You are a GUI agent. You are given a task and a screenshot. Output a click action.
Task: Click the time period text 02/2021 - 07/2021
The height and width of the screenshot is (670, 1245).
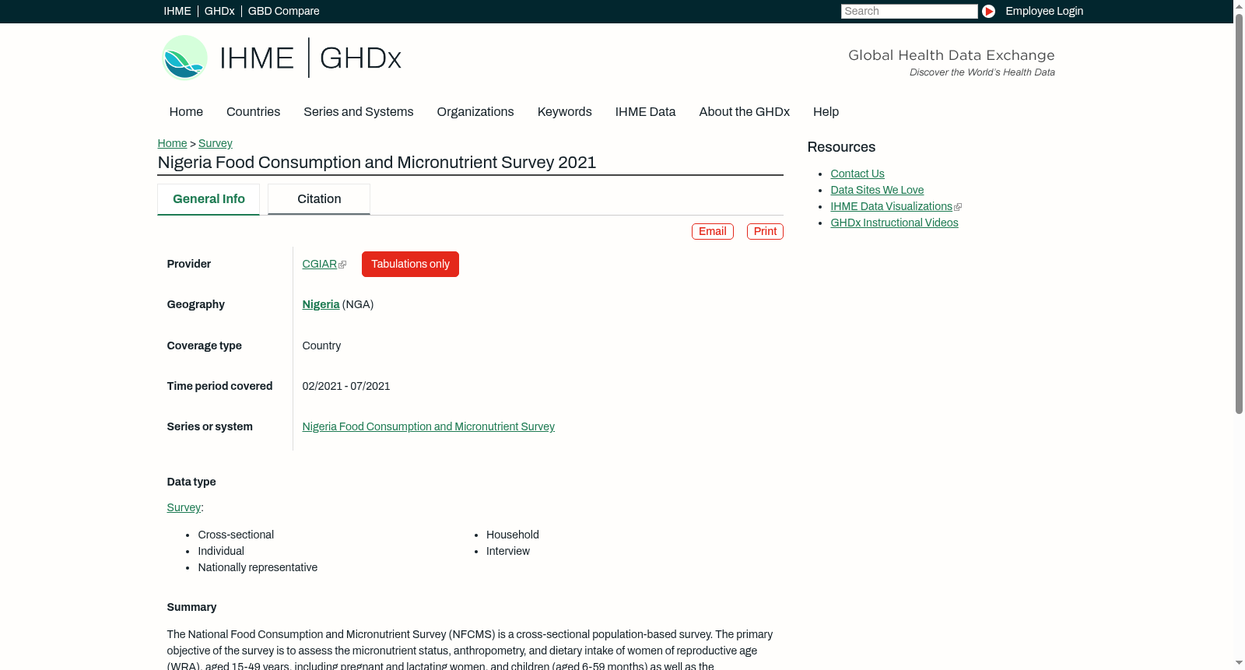point(346,387)
